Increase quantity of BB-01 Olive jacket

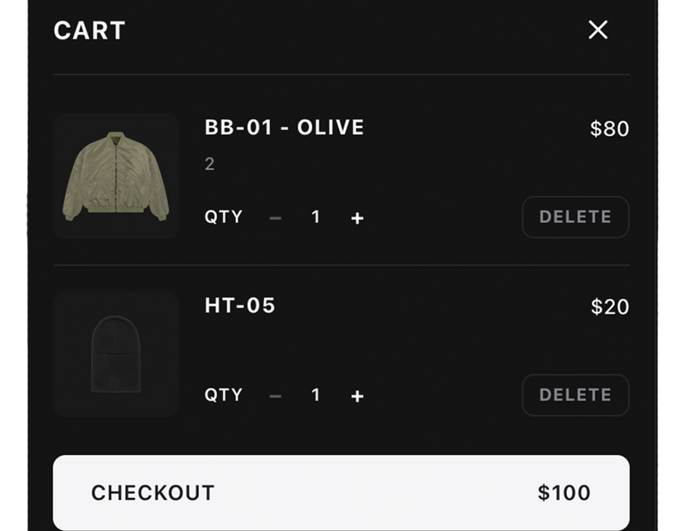pos(357,218)
